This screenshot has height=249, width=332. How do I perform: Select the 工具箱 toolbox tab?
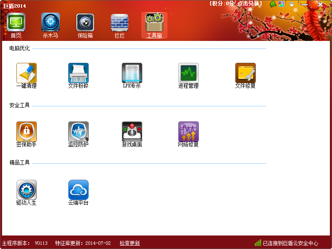pyautogui.click(x=154, y=26)
